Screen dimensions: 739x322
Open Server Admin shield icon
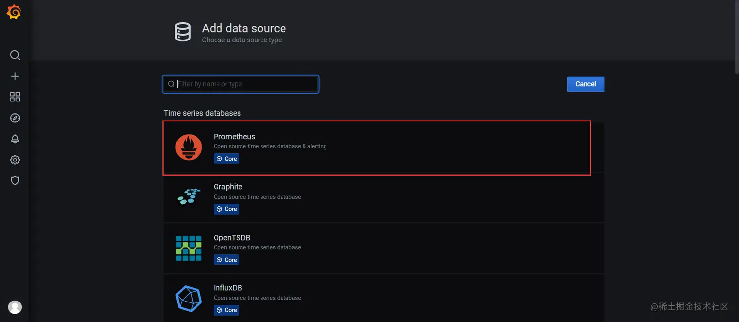tap(15, 181)
